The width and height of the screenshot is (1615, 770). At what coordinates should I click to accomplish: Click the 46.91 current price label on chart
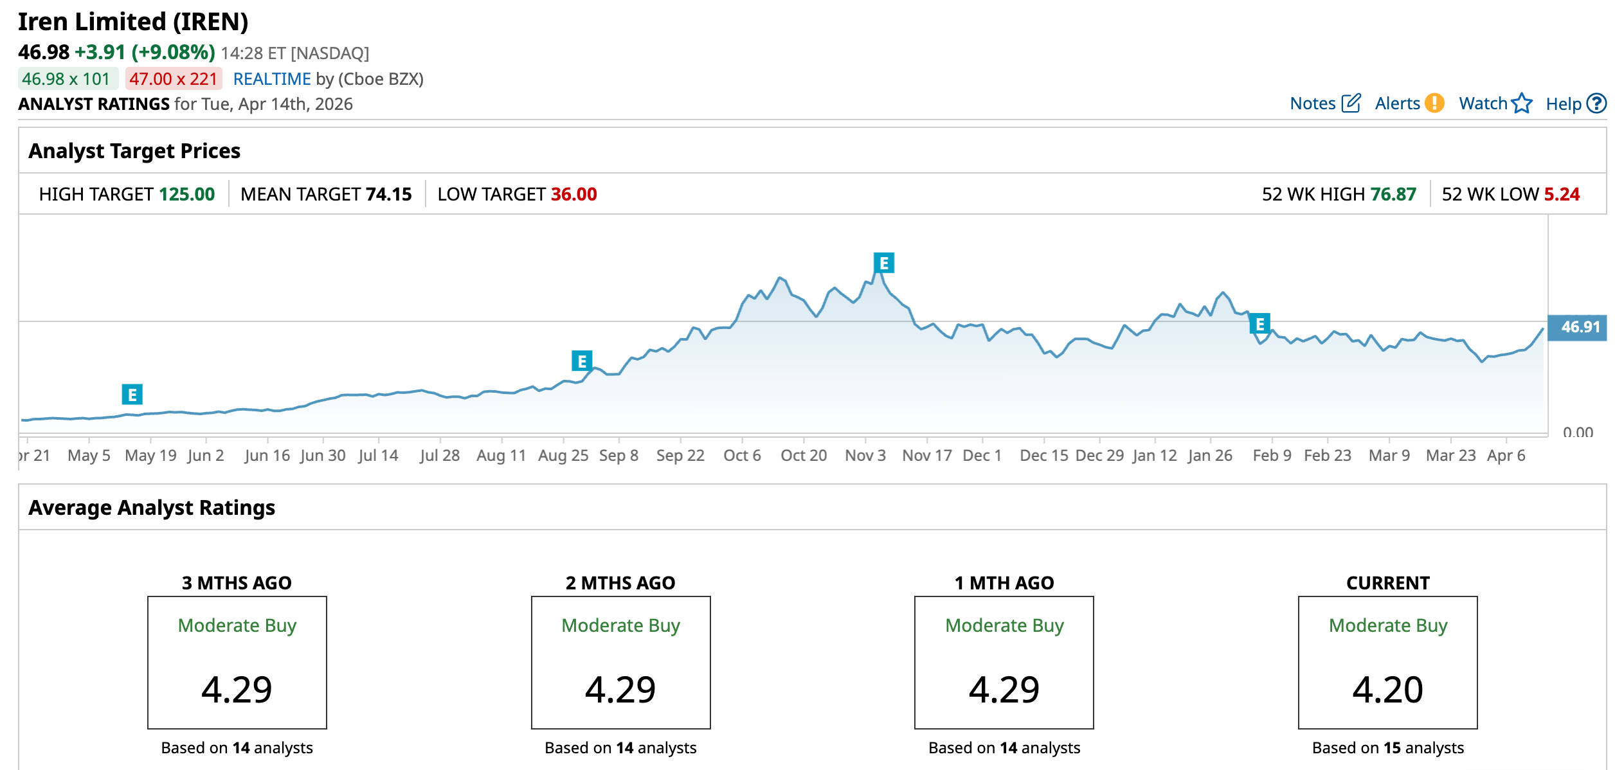[1580, 327]
